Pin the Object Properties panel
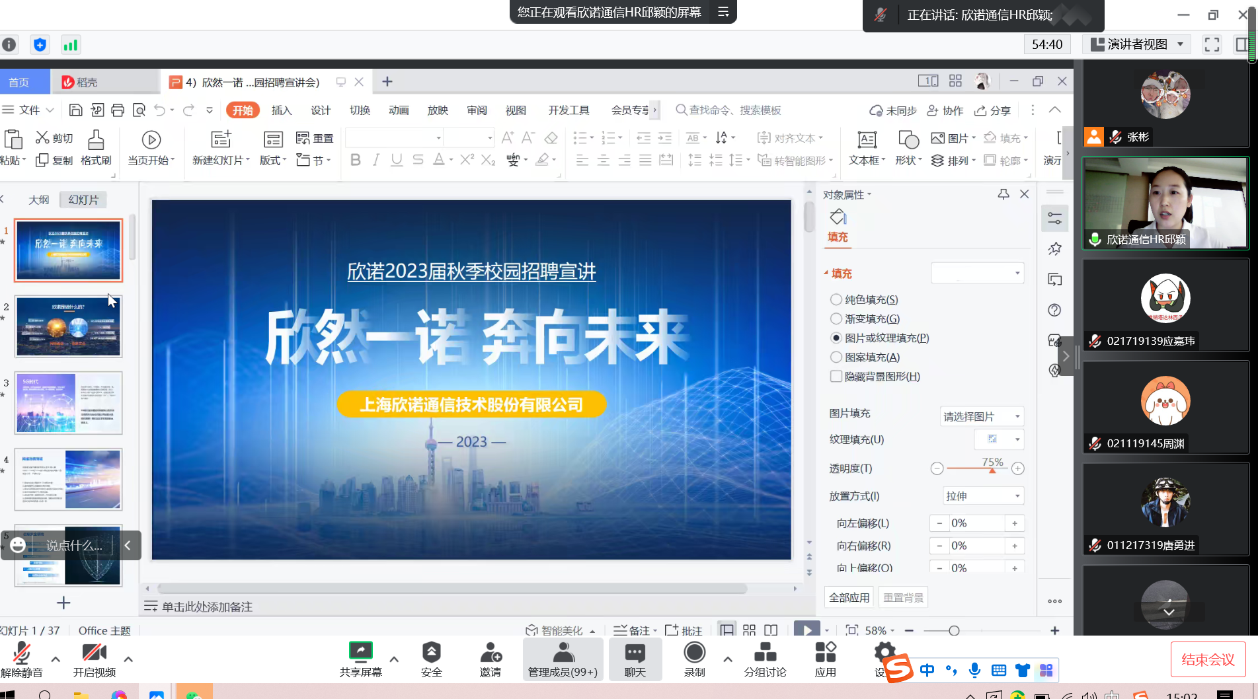 pos(1003,194)
